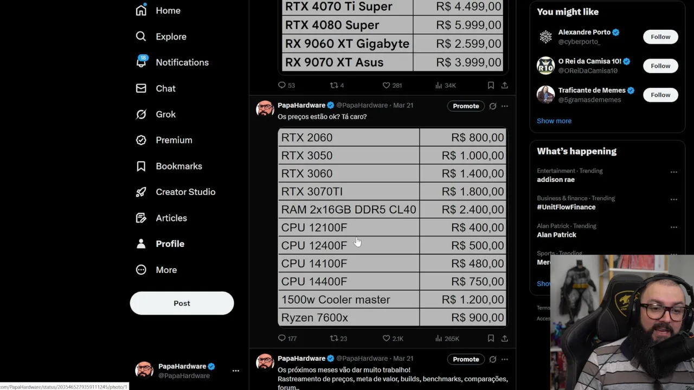
Task: Open options for #UnitFlowFinance trend
Action: coord(673,199)
